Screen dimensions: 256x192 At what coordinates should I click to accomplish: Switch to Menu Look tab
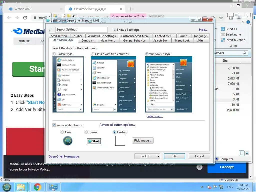tap(182, 40)
